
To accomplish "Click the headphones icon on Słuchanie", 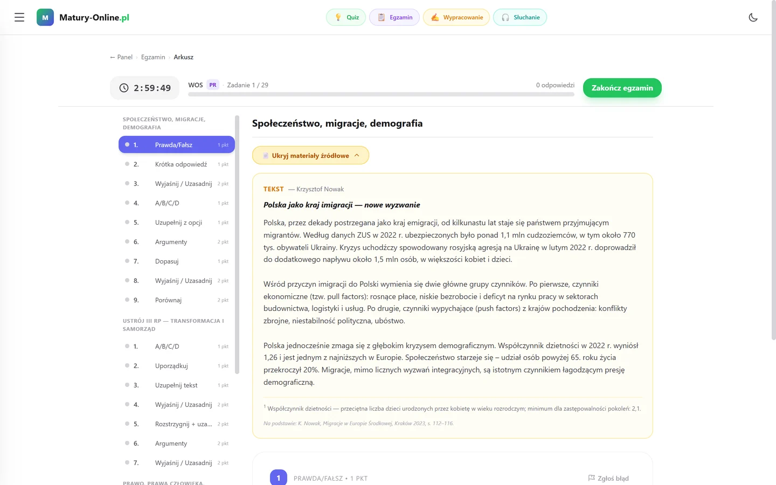I will tap(505, 17).
